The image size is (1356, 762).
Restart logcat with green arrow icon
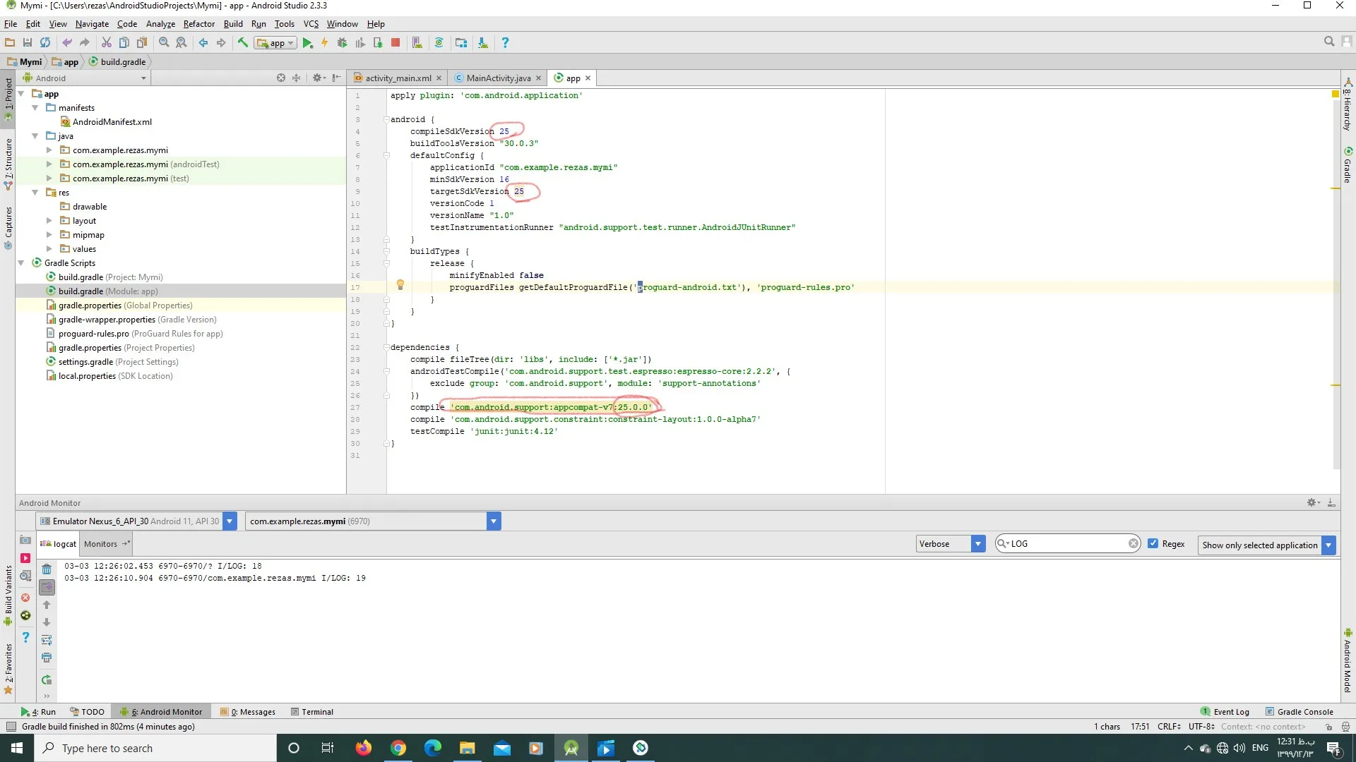coord(47,680)
